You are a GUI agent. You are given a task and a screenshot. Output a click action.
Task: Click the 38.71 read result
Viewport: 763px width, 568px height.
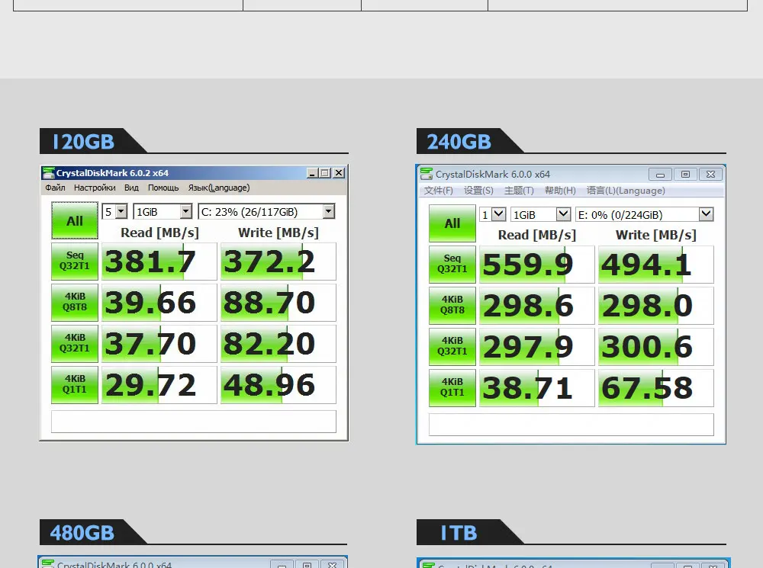click(x=536, y=388)
